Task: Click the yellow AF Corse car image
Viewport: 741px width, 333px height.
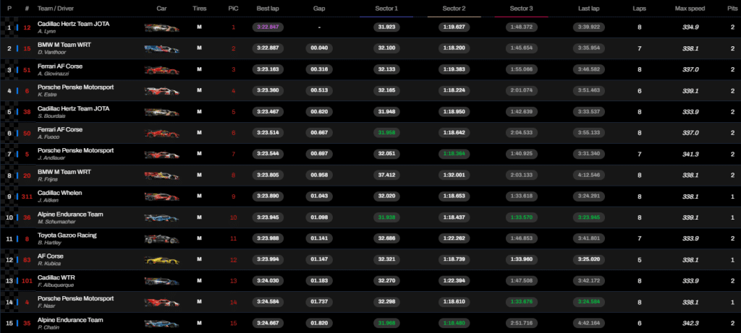Action: coord(161,260)
